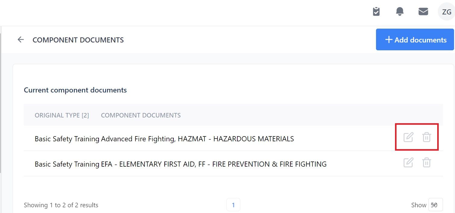Edit the HAZMAT component document row
455x213 pixels.
(408, 137)
